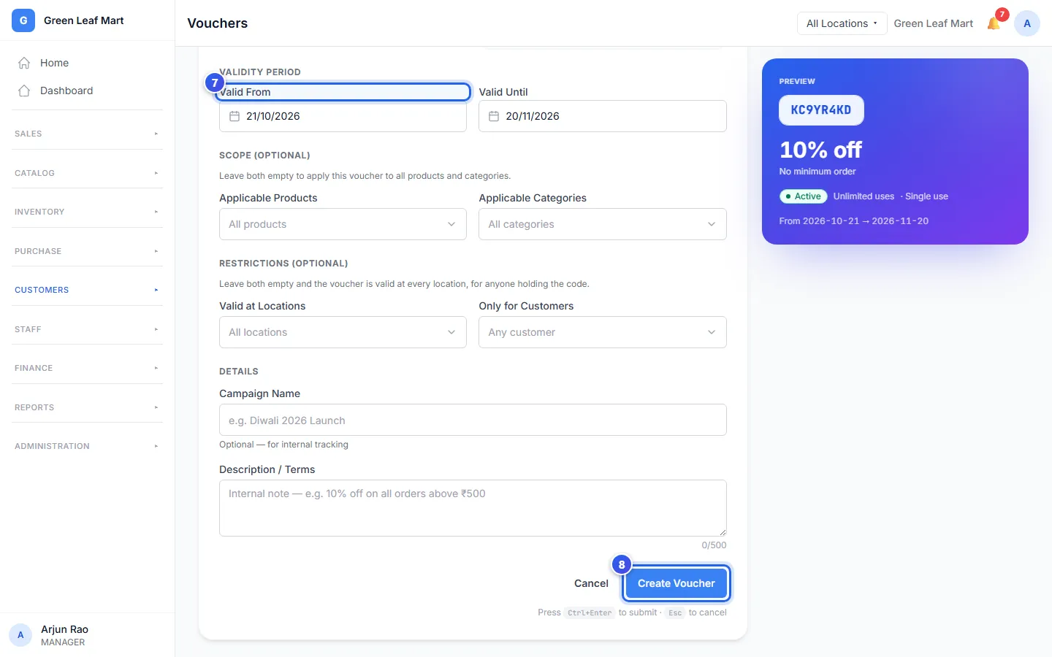Open the Valid at Locations dropdown
The image size is (1052, 657).
[x=343, y=332]
